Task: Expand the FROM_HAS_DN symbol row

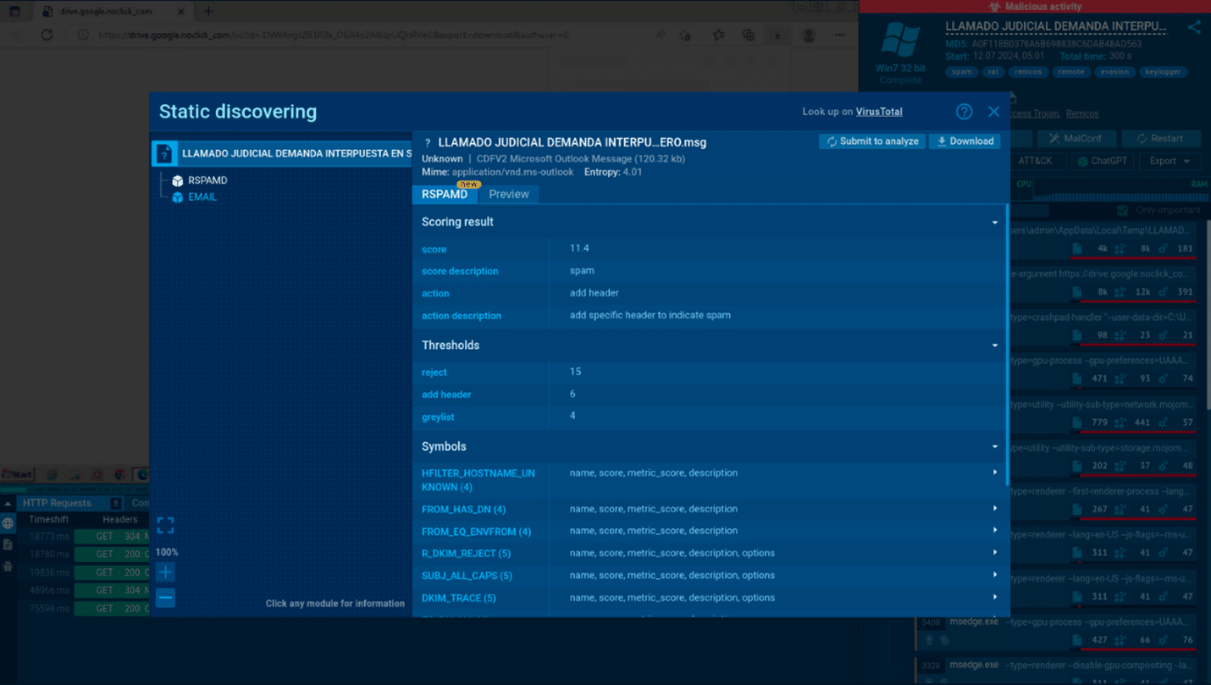Action: point(995,509)
